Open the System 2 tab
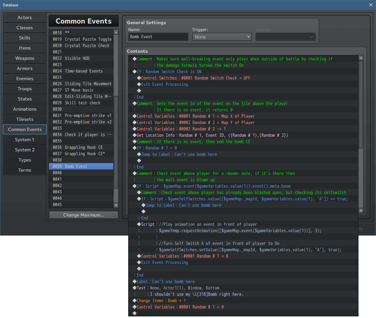376x318 pixels. (25, 150)
